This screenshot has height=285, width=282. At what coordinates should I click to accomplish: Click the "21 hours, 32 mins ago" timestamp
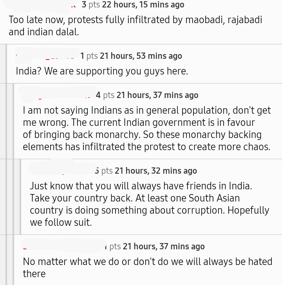click(x=155, y=171)
